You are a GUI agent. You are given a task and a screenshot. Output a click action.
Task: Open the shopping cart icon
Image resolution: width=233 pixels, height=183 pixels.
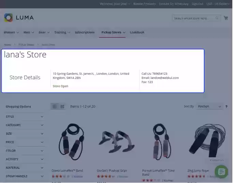tap(226, 18)
